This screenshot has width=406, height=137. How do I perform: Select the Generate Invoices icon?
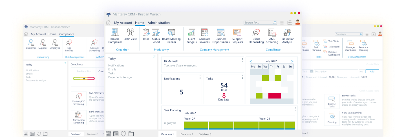point(204,36)
